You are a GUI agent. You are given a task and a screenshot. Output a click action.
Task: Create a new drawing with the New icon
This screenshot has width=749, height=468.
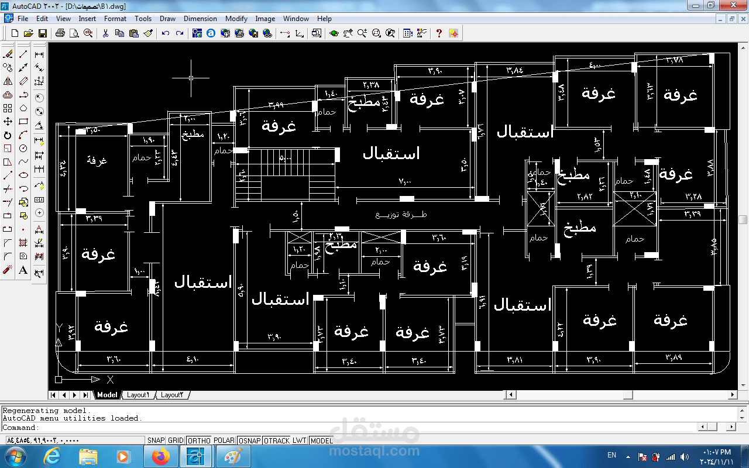click(15, 33)
